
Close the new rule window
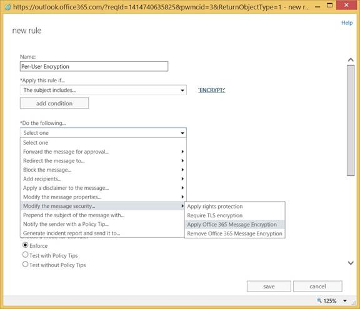pos(346,5)
